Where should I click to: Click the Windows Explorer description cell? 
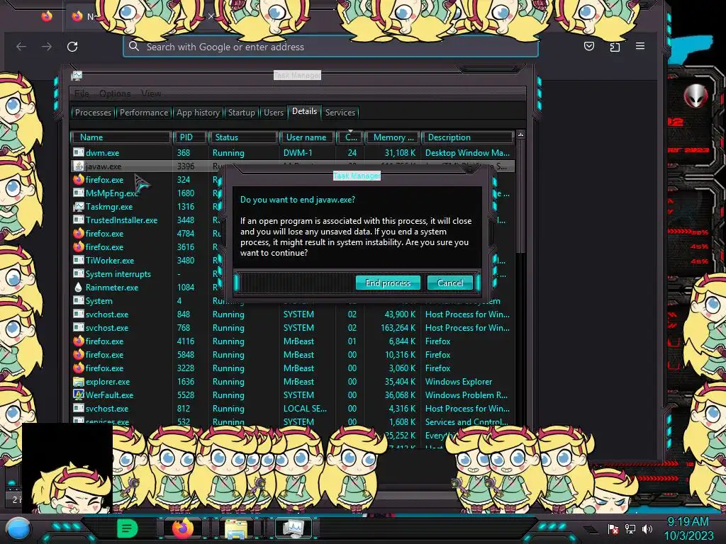459,382
